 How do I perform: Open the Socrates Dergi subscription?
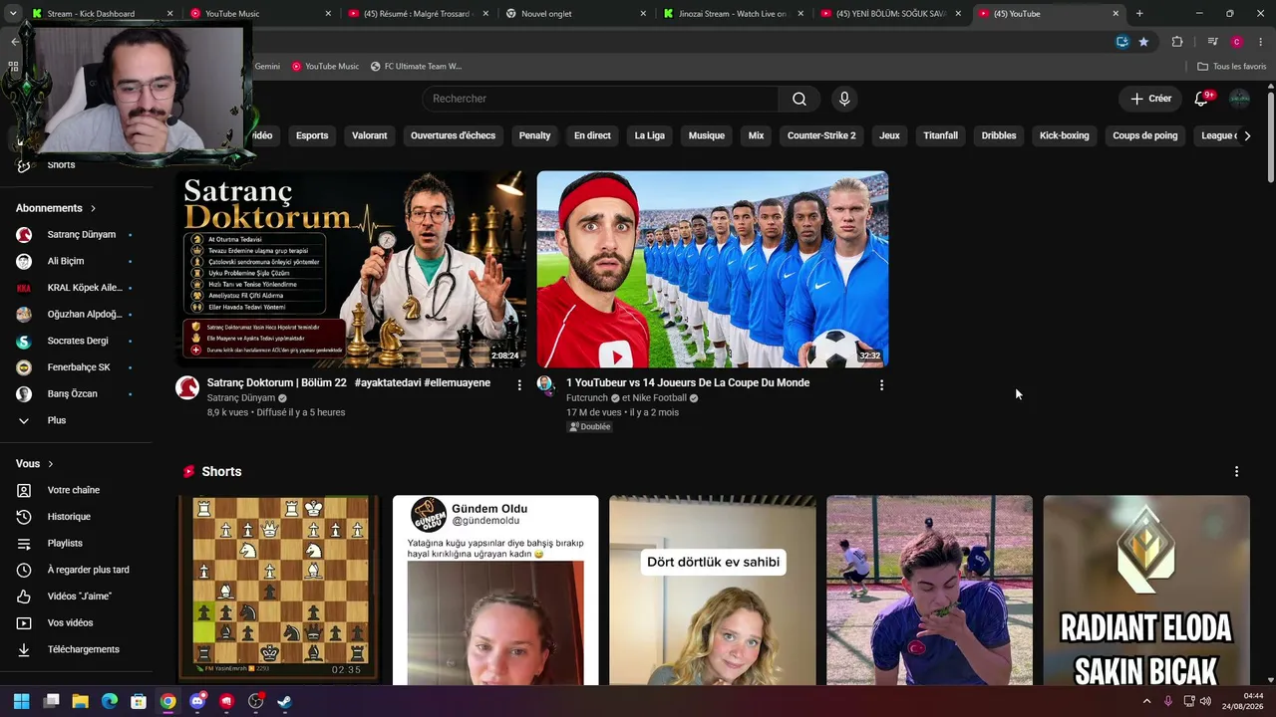click(x=77, y=341)
